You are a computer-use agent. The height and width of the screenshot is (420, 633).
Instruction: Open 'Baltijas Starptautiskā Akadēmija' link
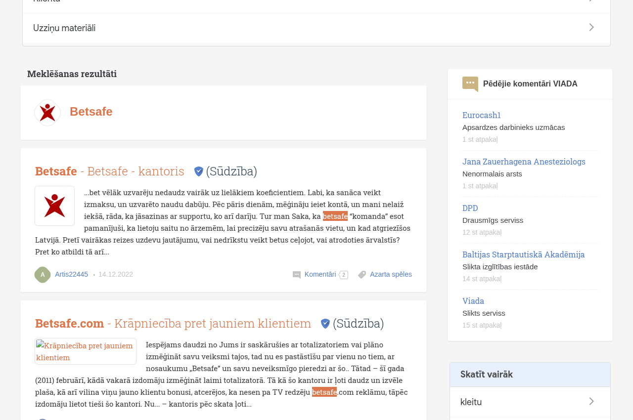pos(523,254)
